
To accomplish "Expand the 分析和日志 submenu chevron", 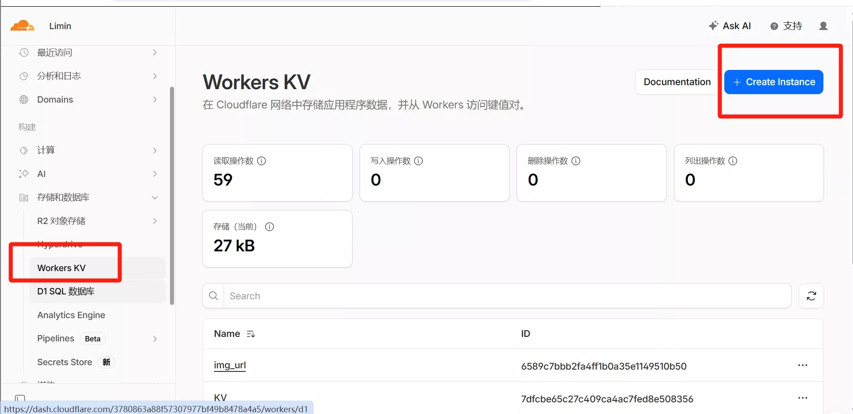I will point(155,76).
